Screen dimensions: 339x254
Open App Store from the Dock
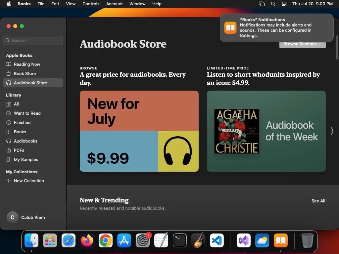click(124, 240)
